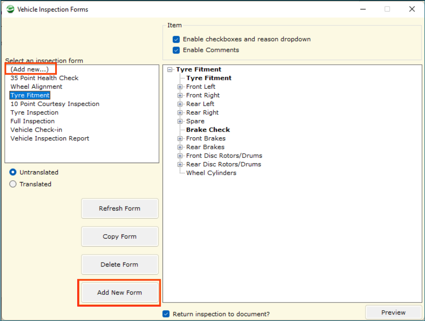The width and height of the screenshot is (425, 321).
Task: Select bold Tyre Fitment child tree heading
Action: coord(209,78)
